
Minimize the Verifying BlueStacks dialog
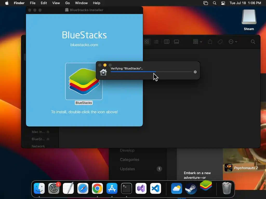pos(105,65)
